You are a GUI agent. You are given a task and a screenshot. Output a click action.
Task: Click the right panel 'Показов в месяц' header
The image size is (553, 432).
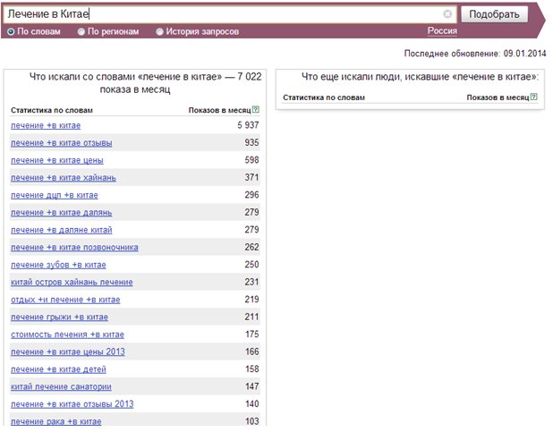[x=498, y=97]
